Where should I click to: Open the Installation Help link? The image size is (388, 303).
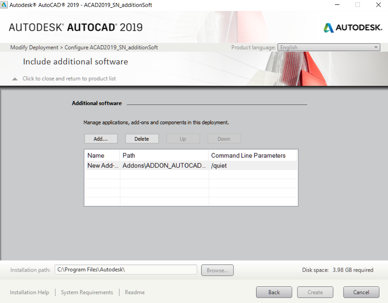(x=29, y=292)
